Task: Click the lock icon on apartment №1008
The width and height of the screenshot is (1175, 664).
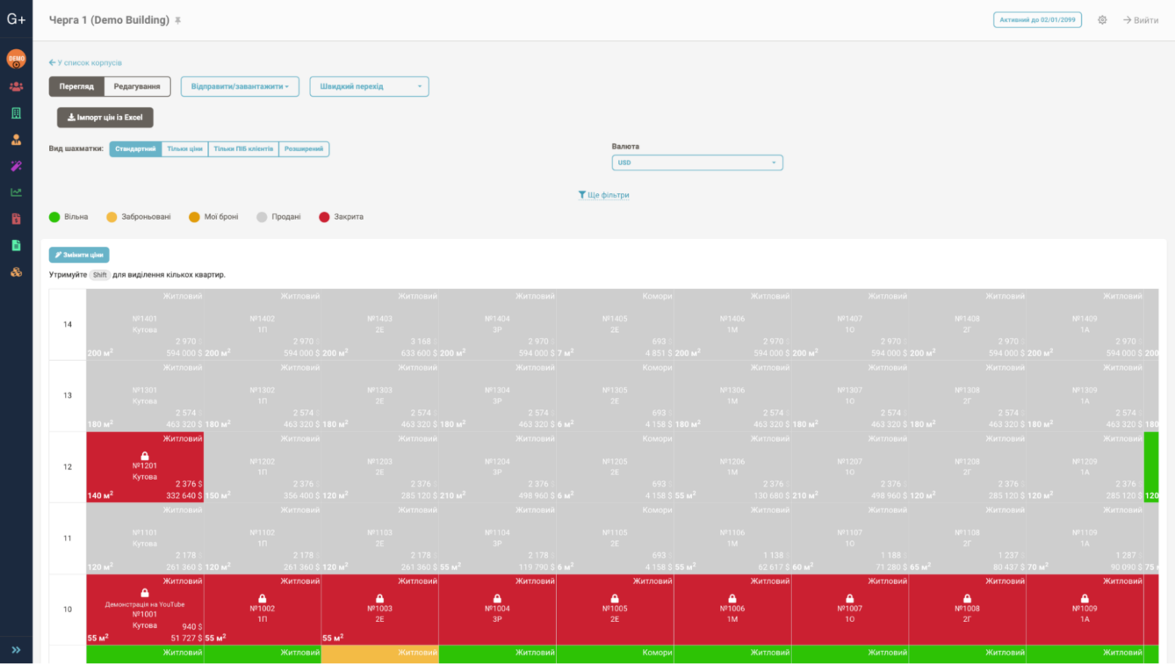Action: 968,598
